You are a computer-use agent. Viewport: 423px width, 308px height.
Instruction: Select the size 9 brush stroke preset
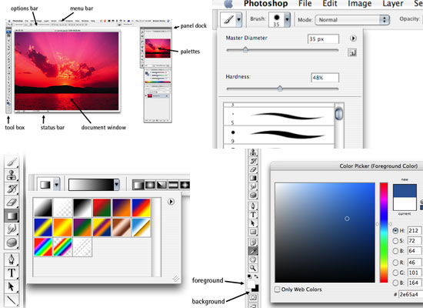[279, 135]
